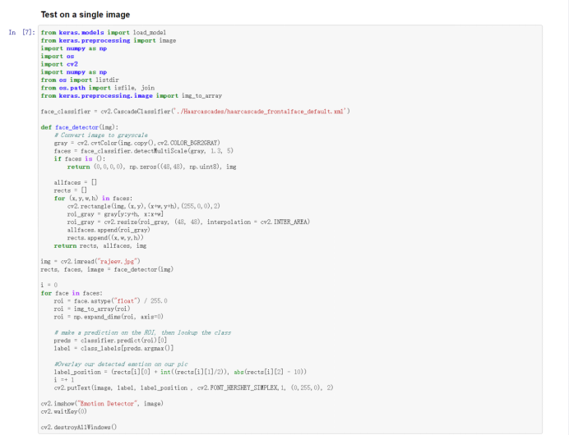Click the classifier.predict line
Viewport: 569px width, 435px height.
(x=110, y=341)
